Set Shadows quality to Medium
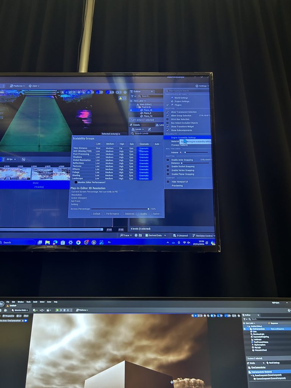 [x=110, y=157]
